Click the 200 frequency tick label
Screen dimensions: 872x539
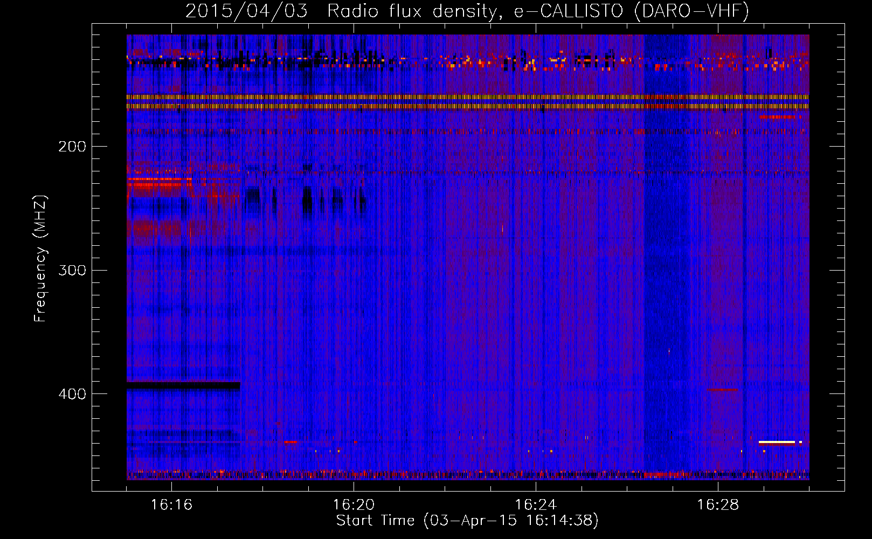(x=72, y=147)
